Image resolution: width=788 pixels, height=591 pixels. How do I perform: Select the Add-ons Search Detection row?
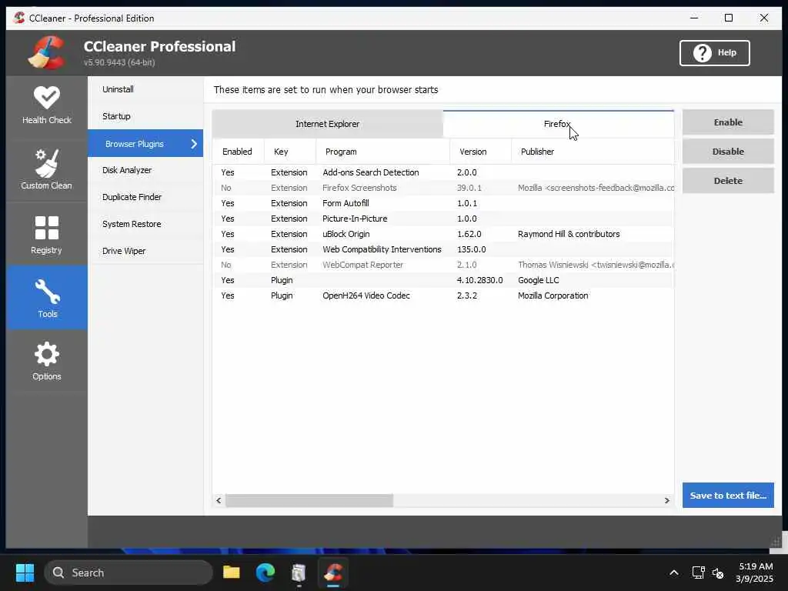(442, 172)
